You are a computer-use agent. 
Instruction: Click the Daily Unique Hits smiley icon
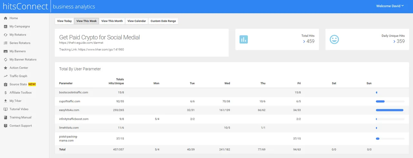click(x=334, y=39)
